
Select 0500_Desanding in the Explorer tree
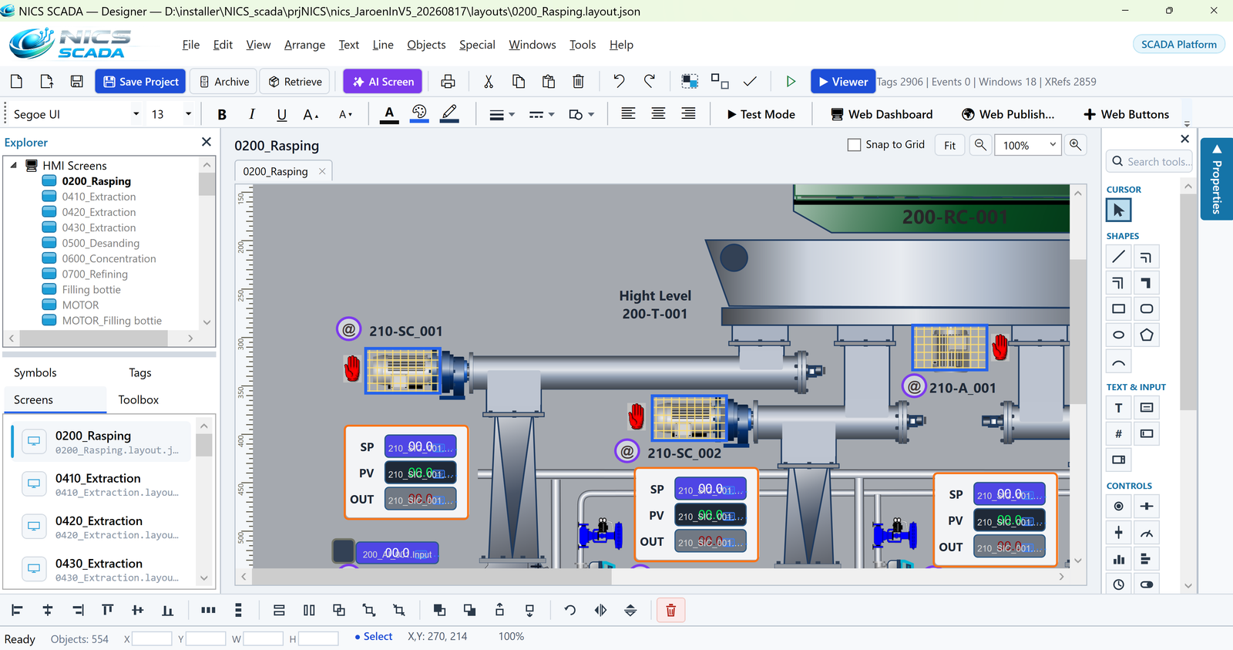click(x=100, y=243)
